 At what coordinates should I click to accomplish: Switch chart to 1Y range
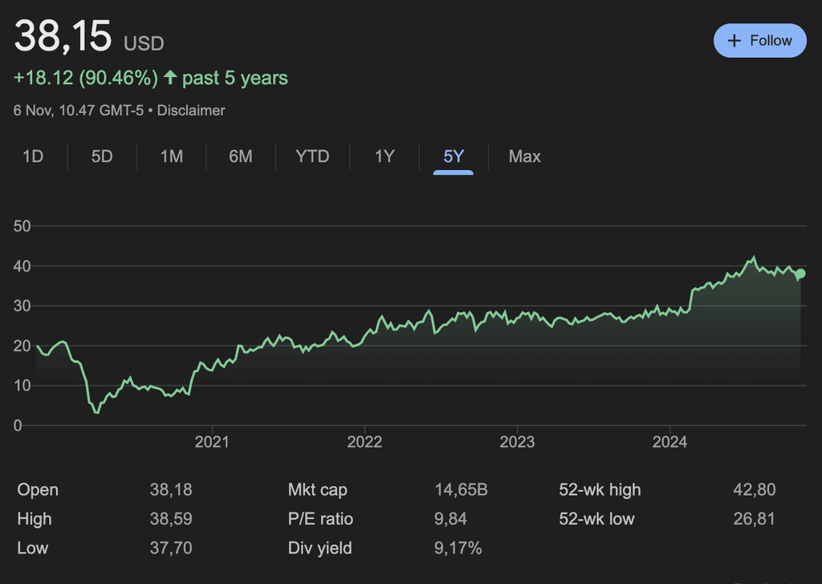pos(385,156)
